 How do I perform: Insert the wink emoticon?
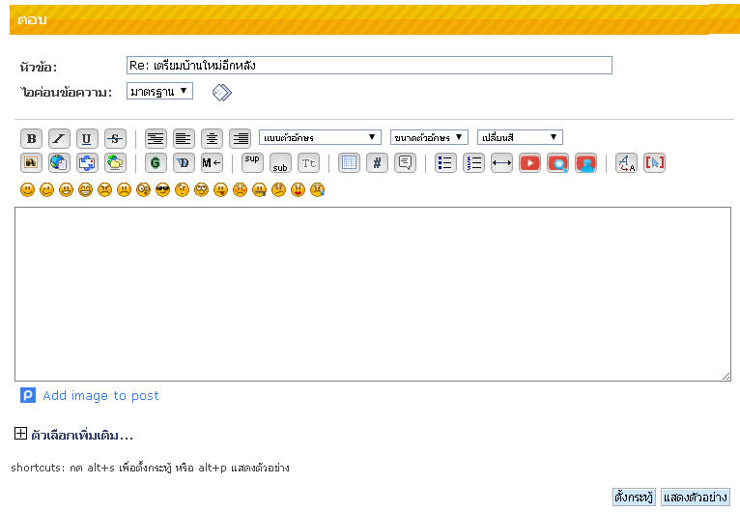click(x=46, y=189)
